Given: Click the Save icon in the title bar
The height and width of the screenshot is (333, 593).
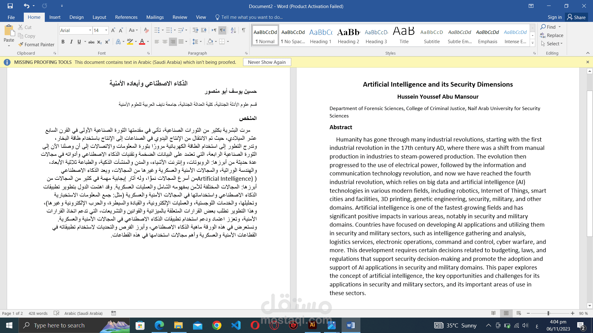Looking at the screenshot, I should click(10, 6).
